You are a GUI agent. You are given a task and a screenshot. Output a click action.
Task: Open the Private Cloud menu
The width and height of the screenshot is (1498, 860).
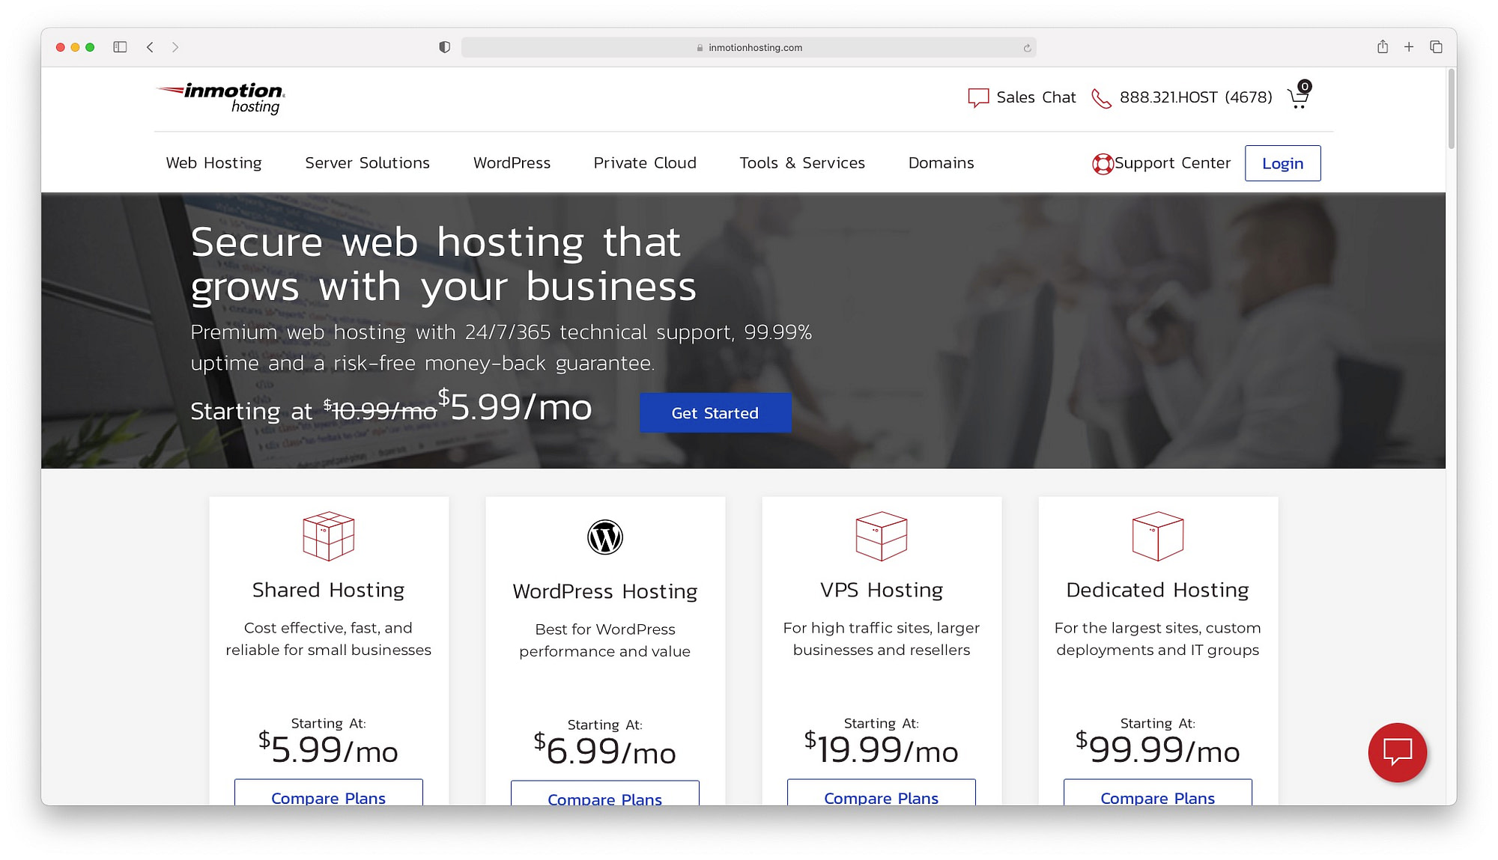tap(645, 163)
